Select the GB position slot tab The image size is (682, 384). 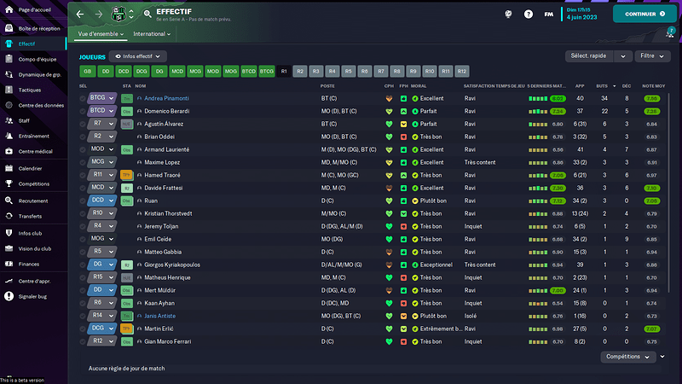coord(86,72)
